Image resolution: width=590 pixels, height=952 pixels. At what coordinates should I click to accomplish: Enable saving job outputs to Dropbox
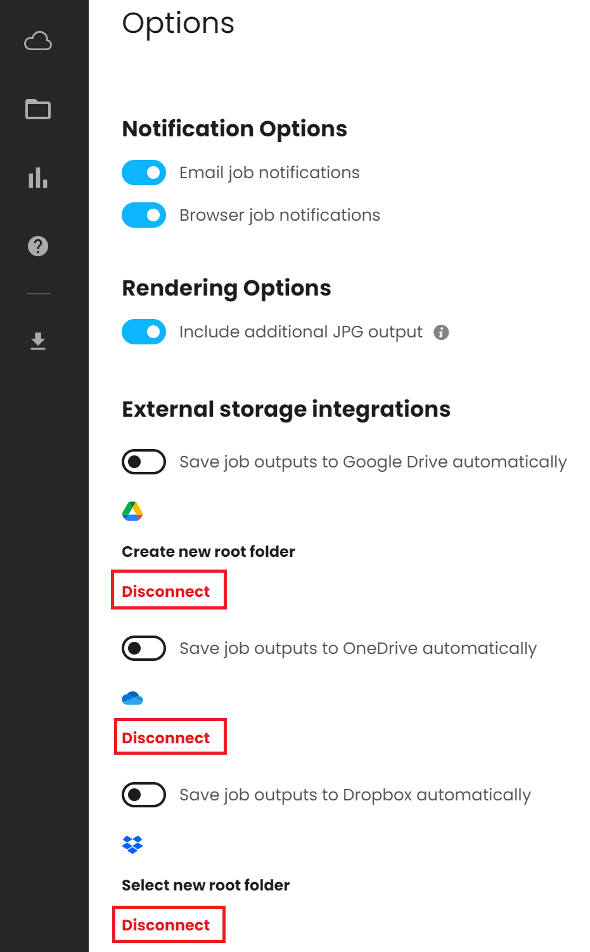tap(144, 795)
